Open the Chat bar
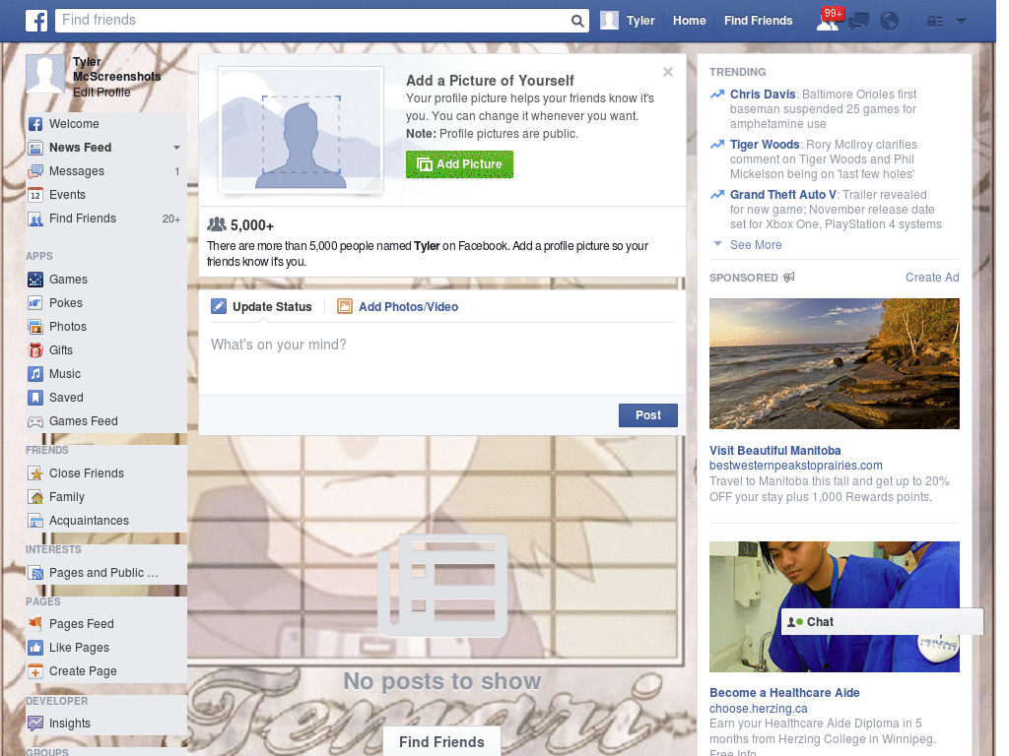 [882, 622]
